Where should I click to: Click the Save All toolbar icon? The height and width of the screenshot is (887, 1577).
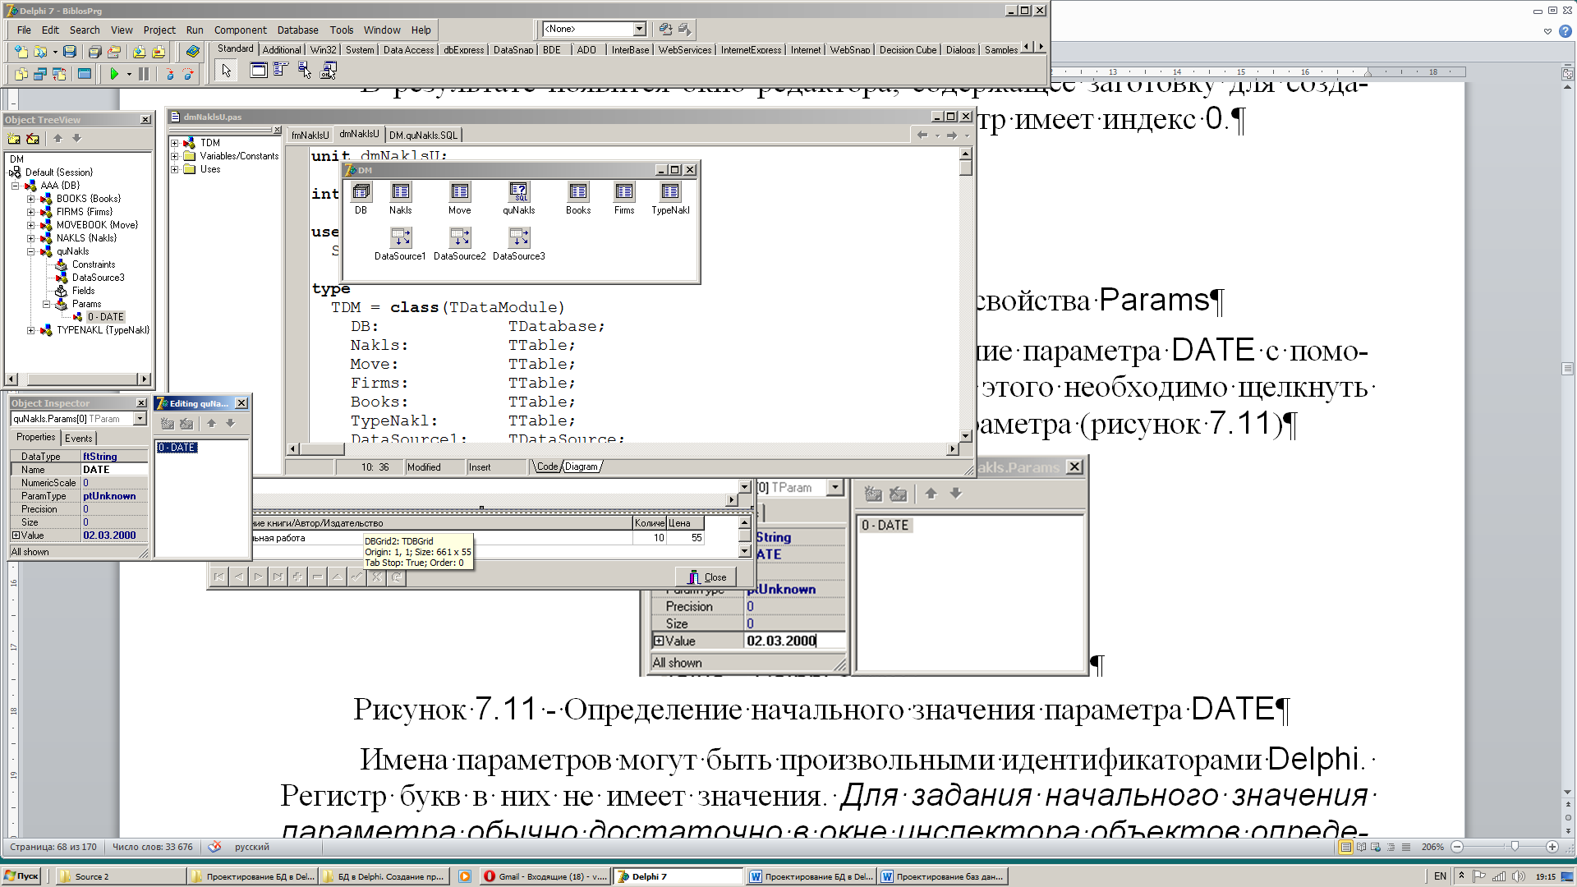(94, 52)
